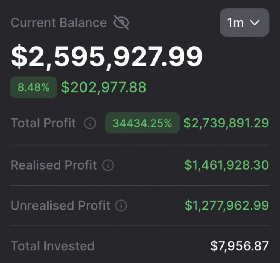The height and width of the screenshot is (263, 280).
Task: Click the Current Balance label
Action: 59,23
